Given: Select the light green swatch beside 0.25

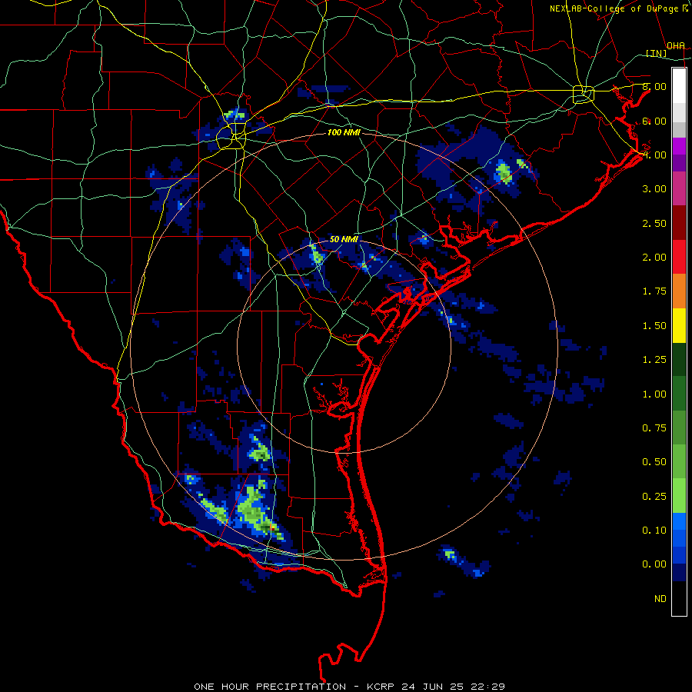Looking at the screenshot, I should [679, 496].
